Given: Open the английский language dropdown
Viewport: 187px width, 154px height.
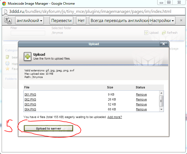Looking at the screenshot, I should [x=29, y=20].
